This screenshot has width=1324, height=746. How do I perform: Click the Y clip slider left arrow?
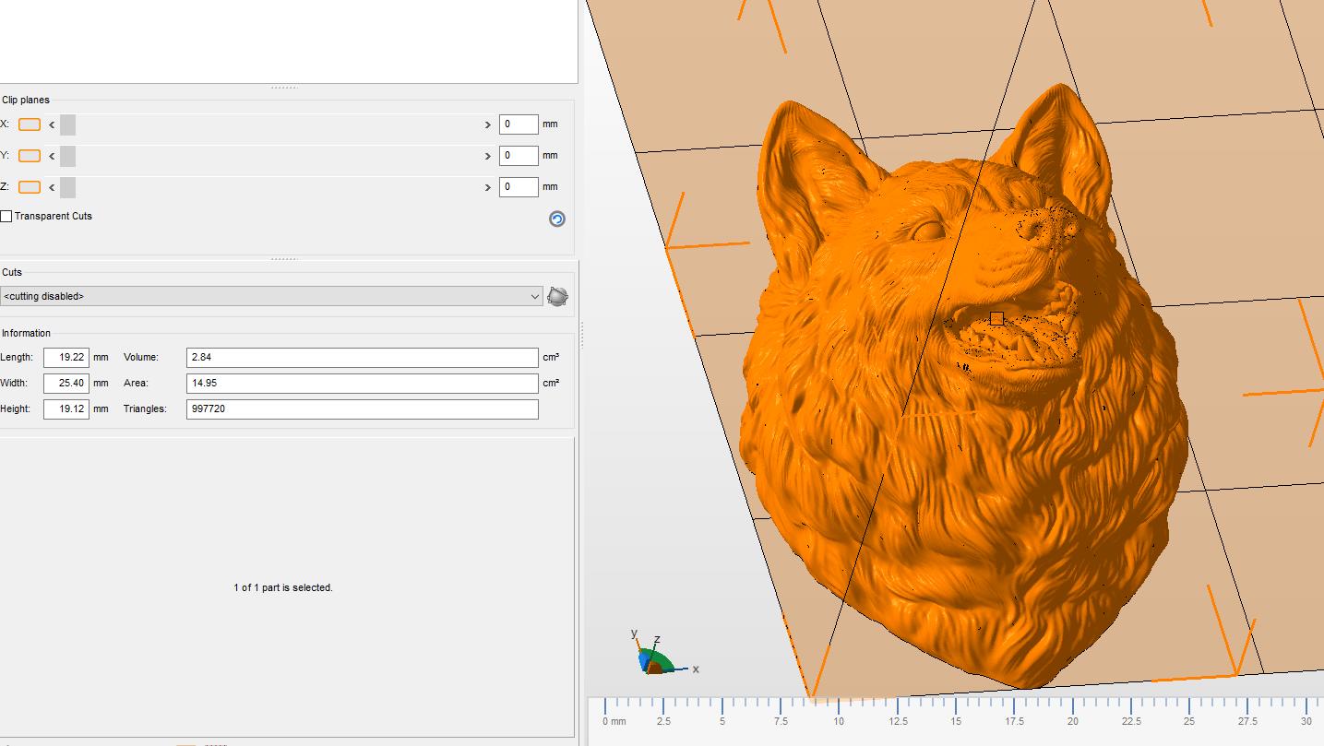click(x=52, y=156)
